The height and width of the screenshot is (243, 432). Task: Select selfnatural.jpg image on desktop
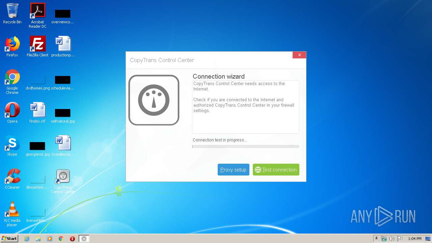coord(63,116)
